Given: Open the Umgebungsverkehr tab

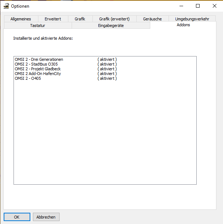Looking at the screenshot, I should 192,19.
